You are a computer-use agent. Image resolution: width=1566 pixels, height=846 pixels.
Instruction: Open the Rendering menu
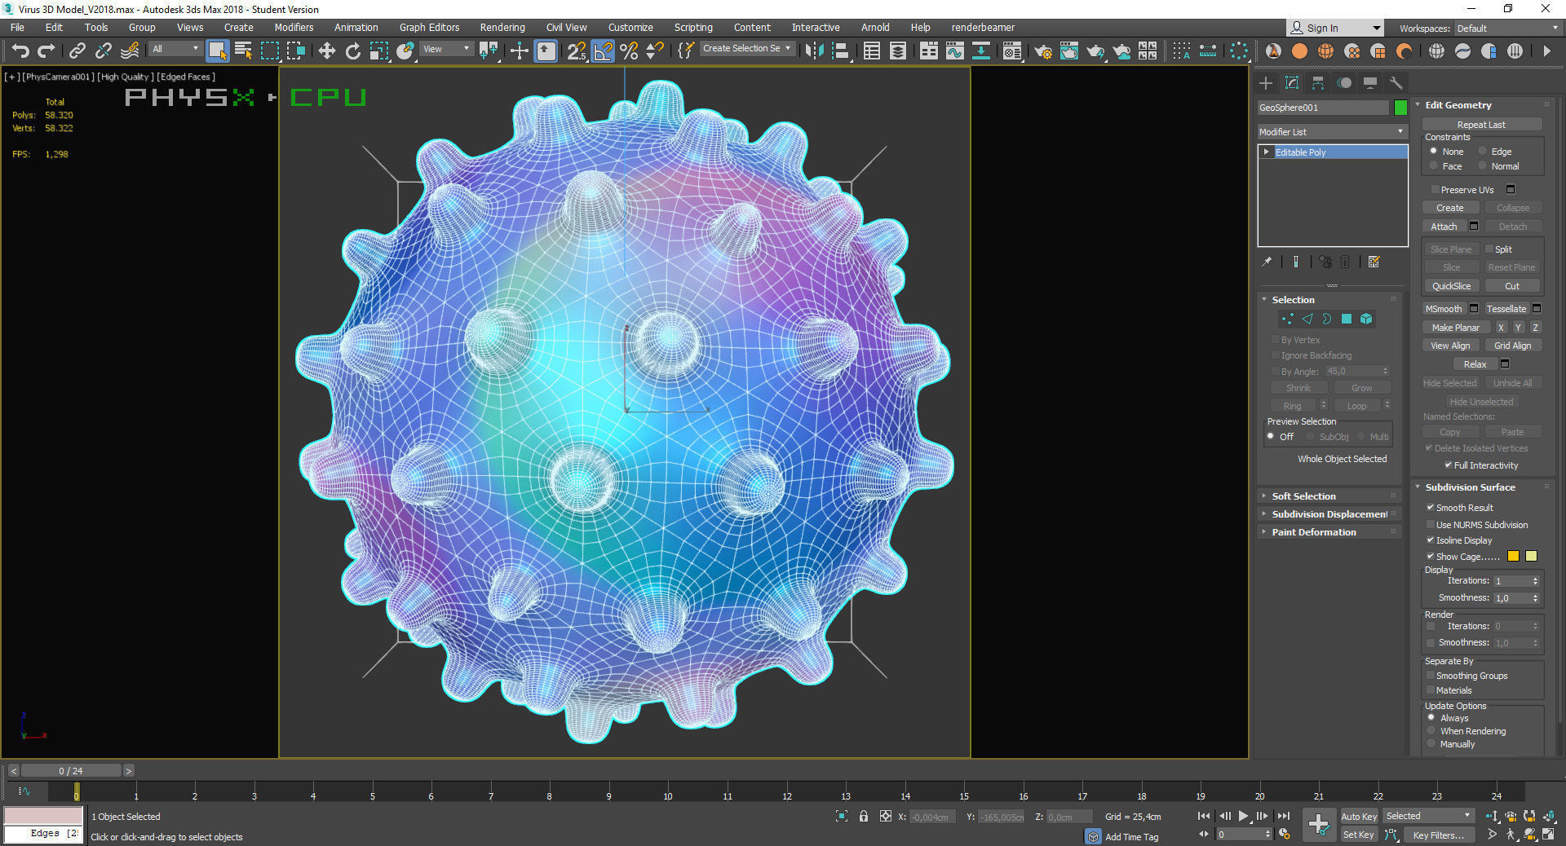pos(502,28)
